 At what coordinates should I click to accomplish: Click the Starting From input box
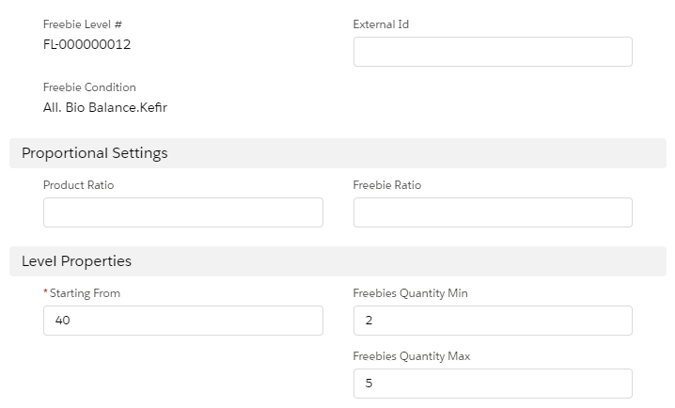183,321
